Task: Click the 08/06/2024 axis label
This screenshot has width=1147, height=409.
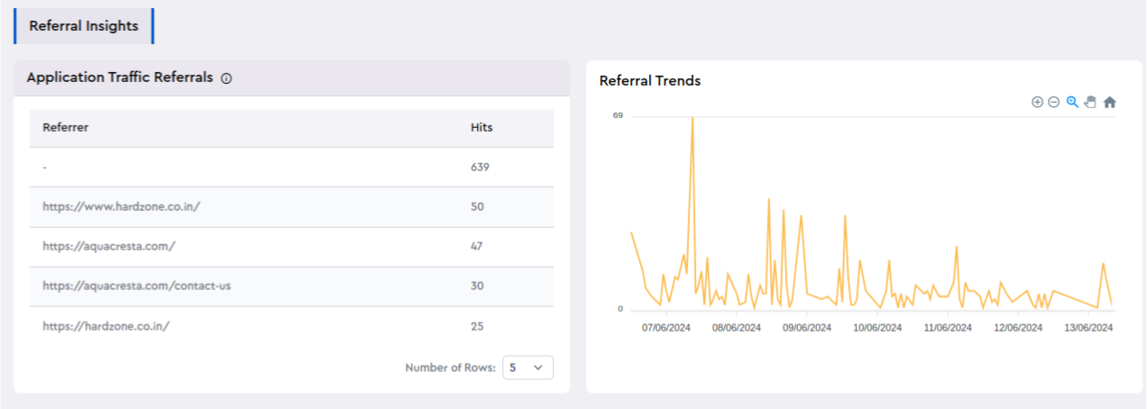Action: 737,328
